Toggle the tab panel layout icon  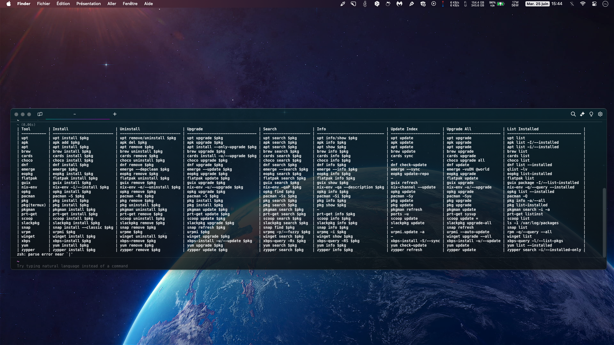point(40,114)
